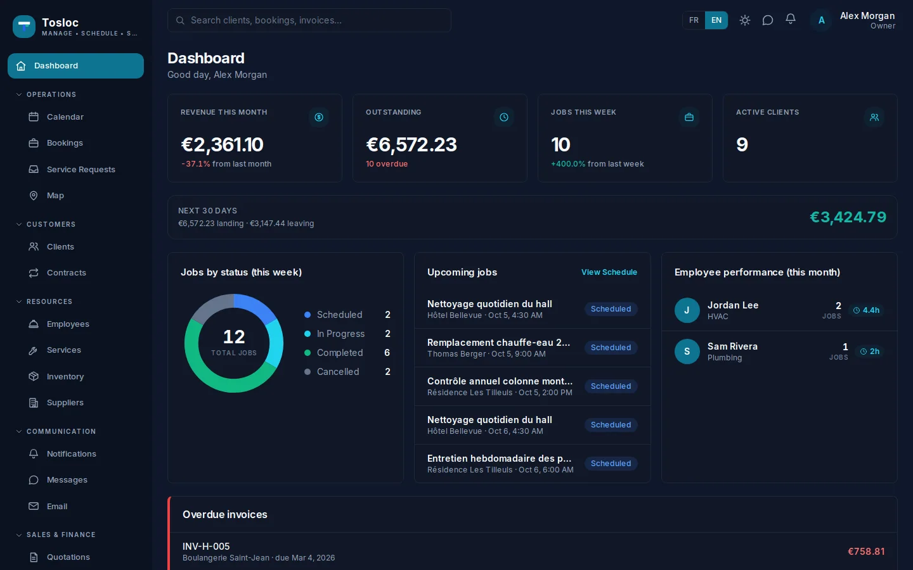This screenshot has height=570, width=913.
Task: Click the Tosloc logo icon
Action: click(x=24, y=27)
